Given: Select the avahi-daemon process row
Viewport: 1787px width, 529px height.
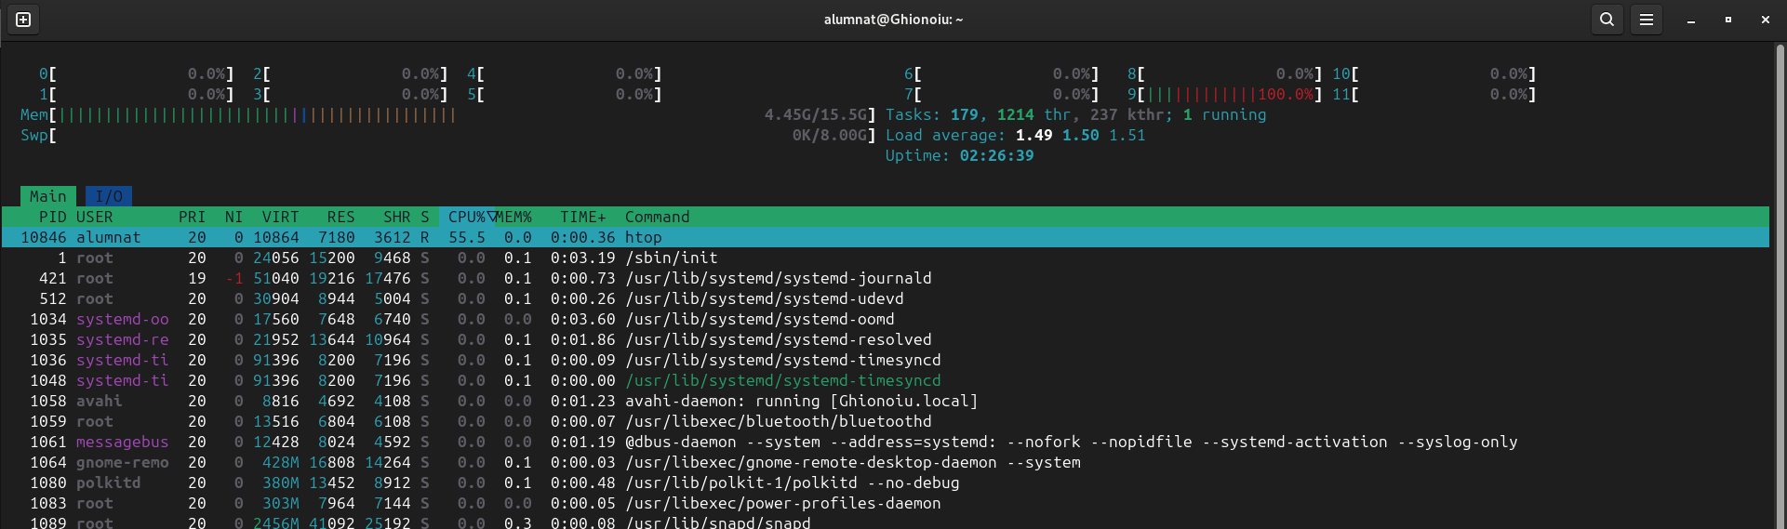Looking at the screenshot, I should coord(800,401).
